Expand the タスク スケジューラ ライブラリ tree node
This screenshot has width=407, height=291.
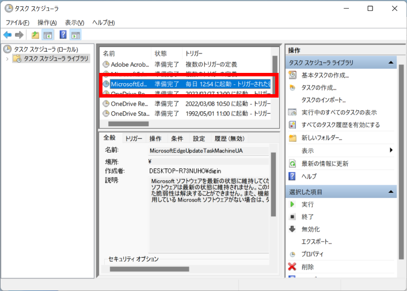point(7,59)
